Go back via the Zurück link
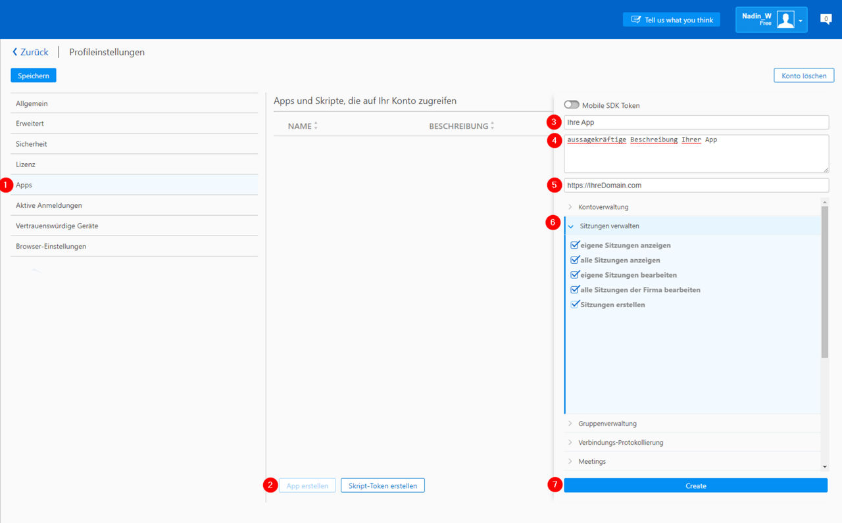 34,52
